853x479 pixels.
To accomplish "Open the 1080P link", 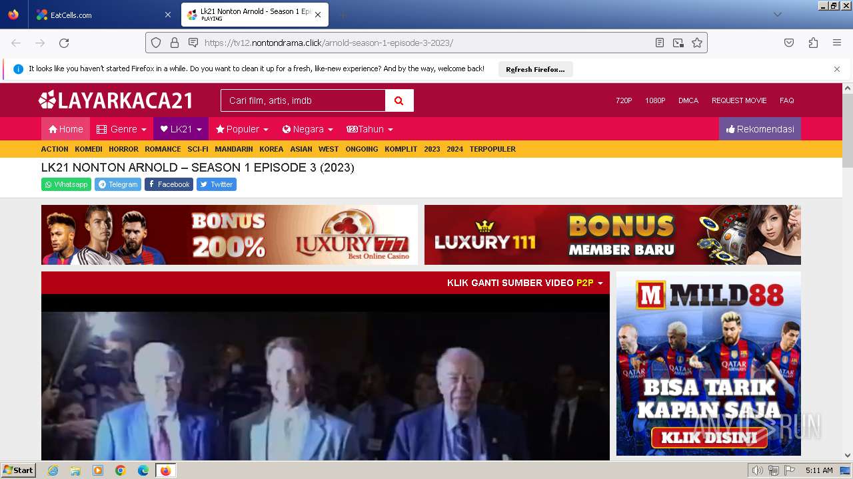I will pyautogui.click(x=655, y=100).
